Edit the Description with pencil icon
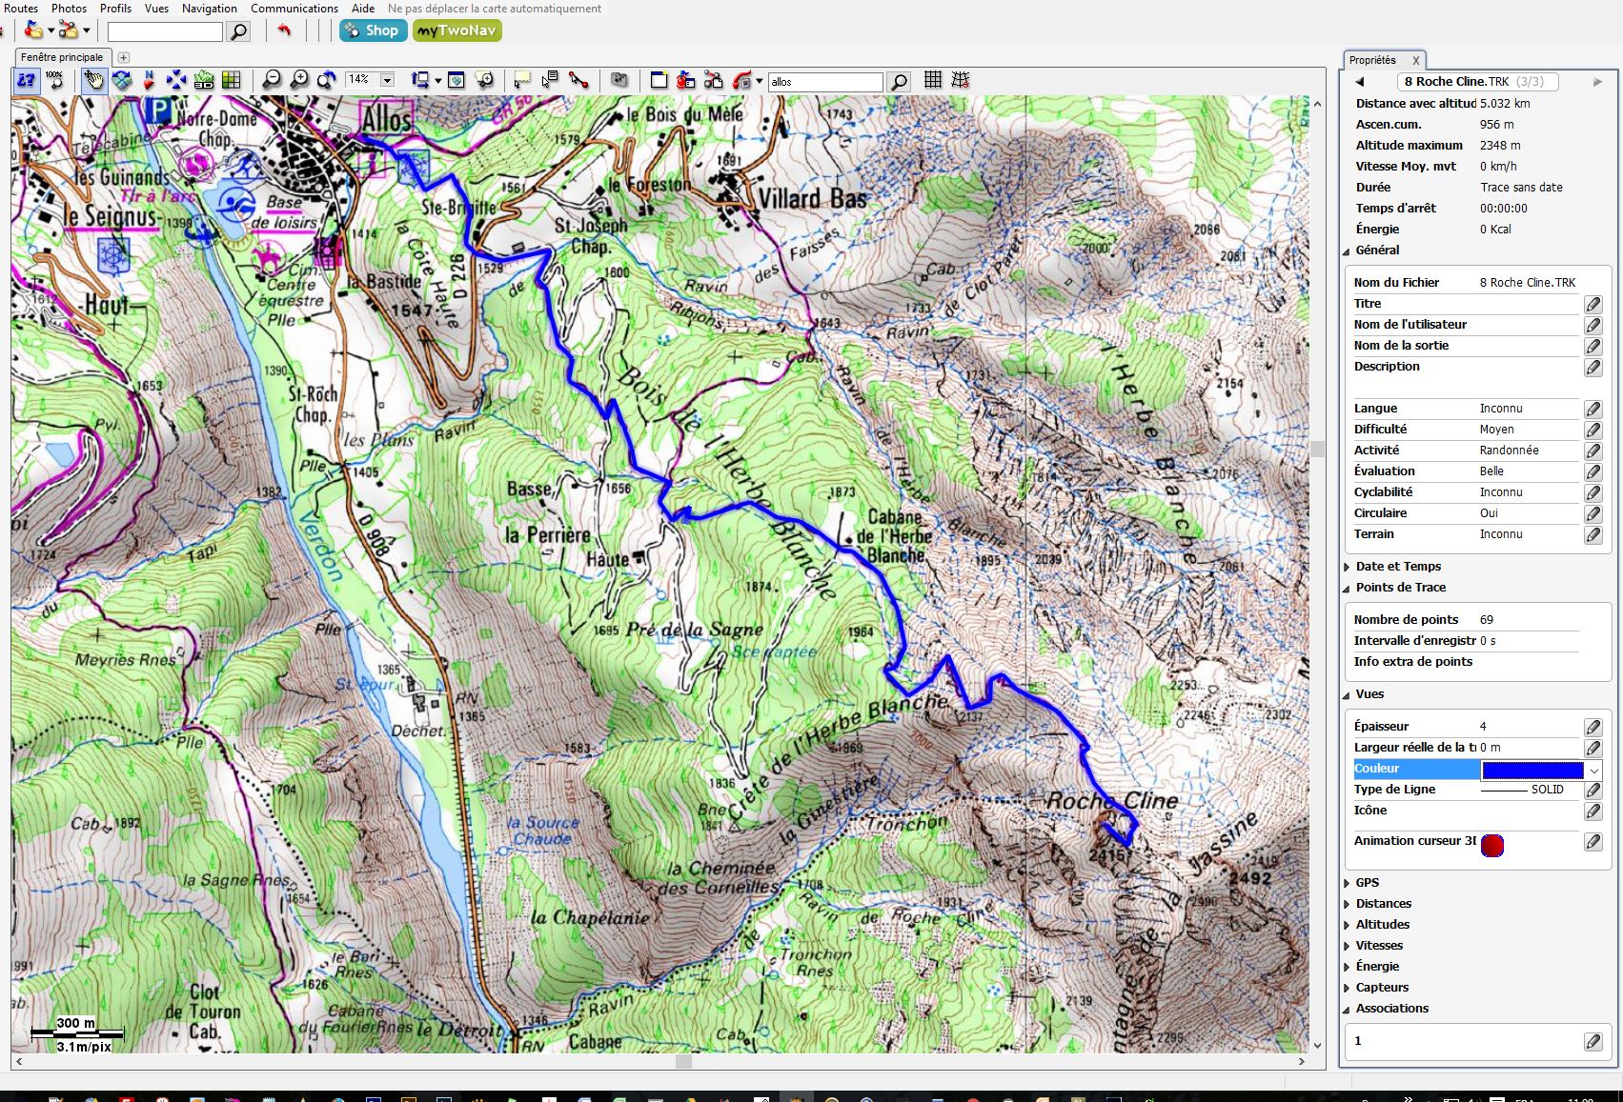The image size is (1623, 1102). (1593, 367)
